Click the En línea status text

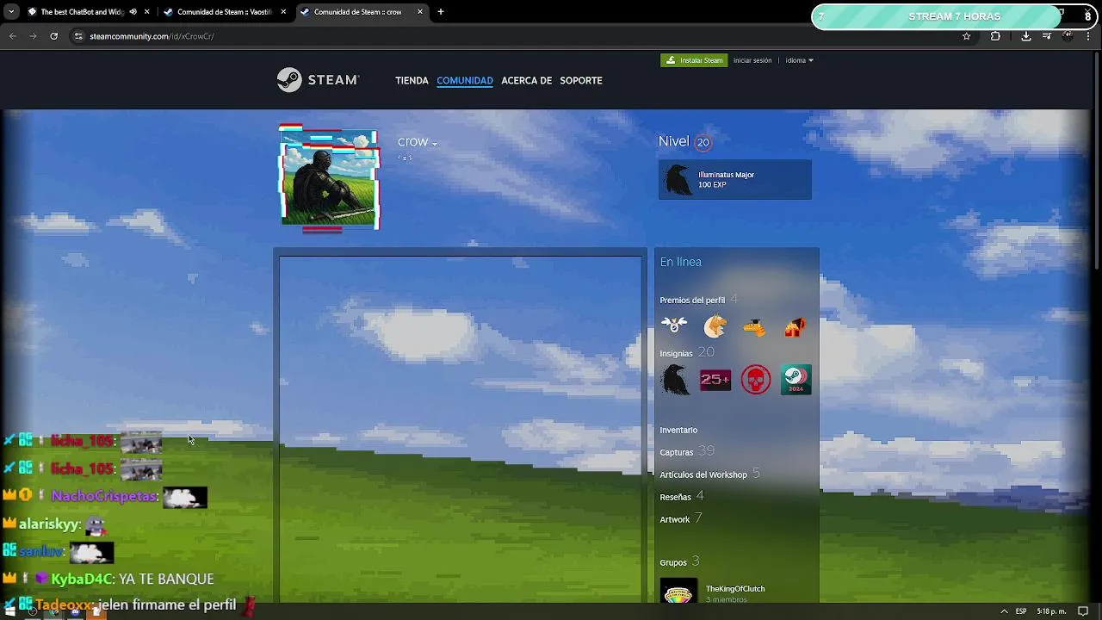(680, 262)
